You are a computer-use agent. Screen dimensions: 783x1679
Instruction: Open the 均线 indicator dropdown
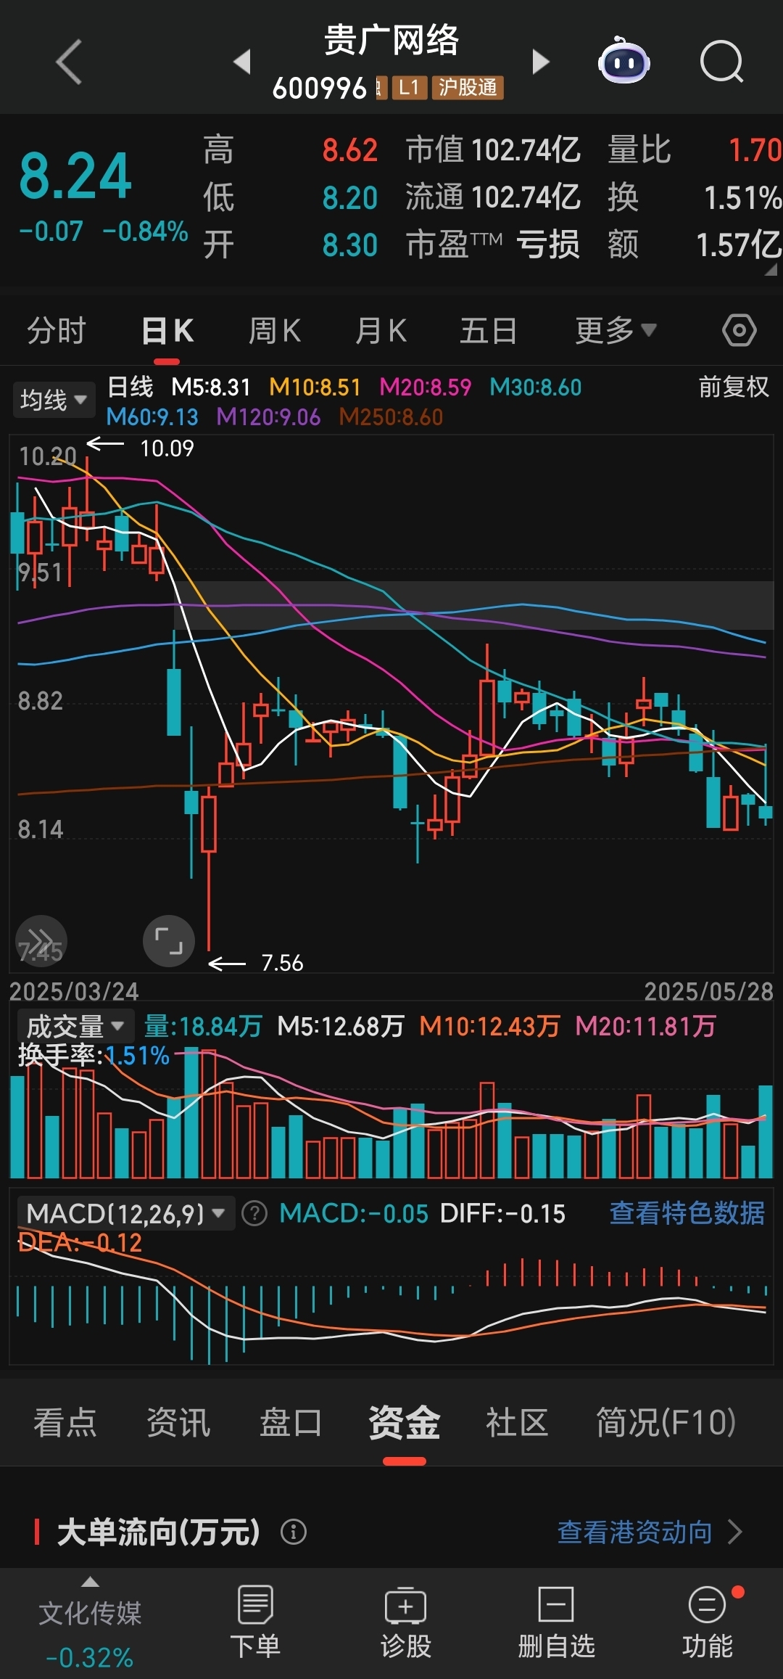pyautogui.click(x=54, y=399)
